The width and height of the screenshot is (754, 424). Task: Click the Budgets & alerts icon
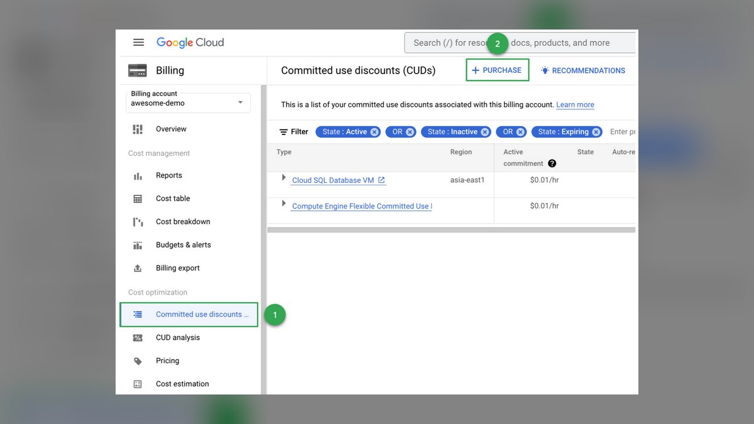pyautogui.click(x=138, y=246)
